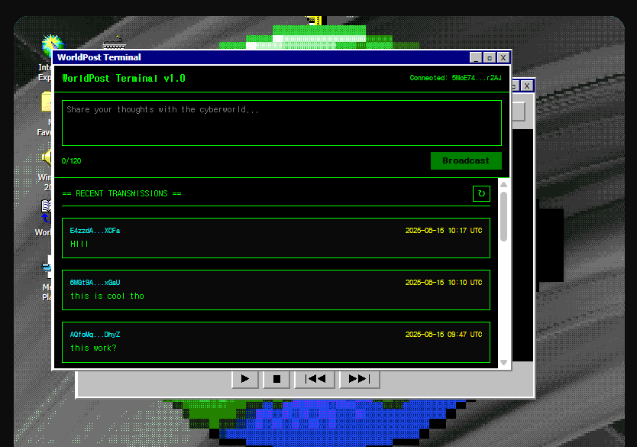Click the Broadcast button

[466, 161]
